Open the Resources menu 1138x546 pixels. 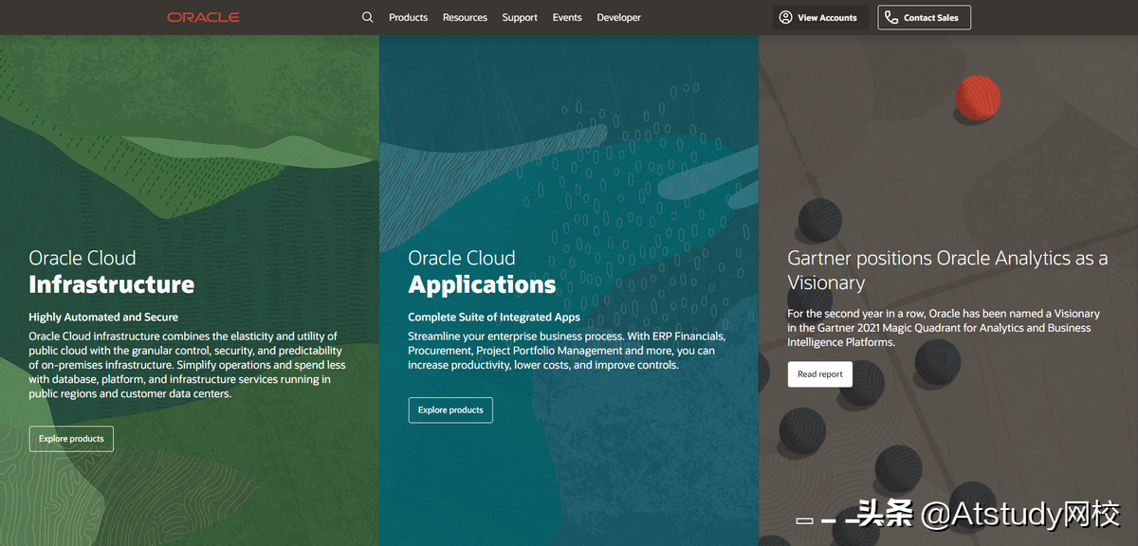tap(465, 17)
